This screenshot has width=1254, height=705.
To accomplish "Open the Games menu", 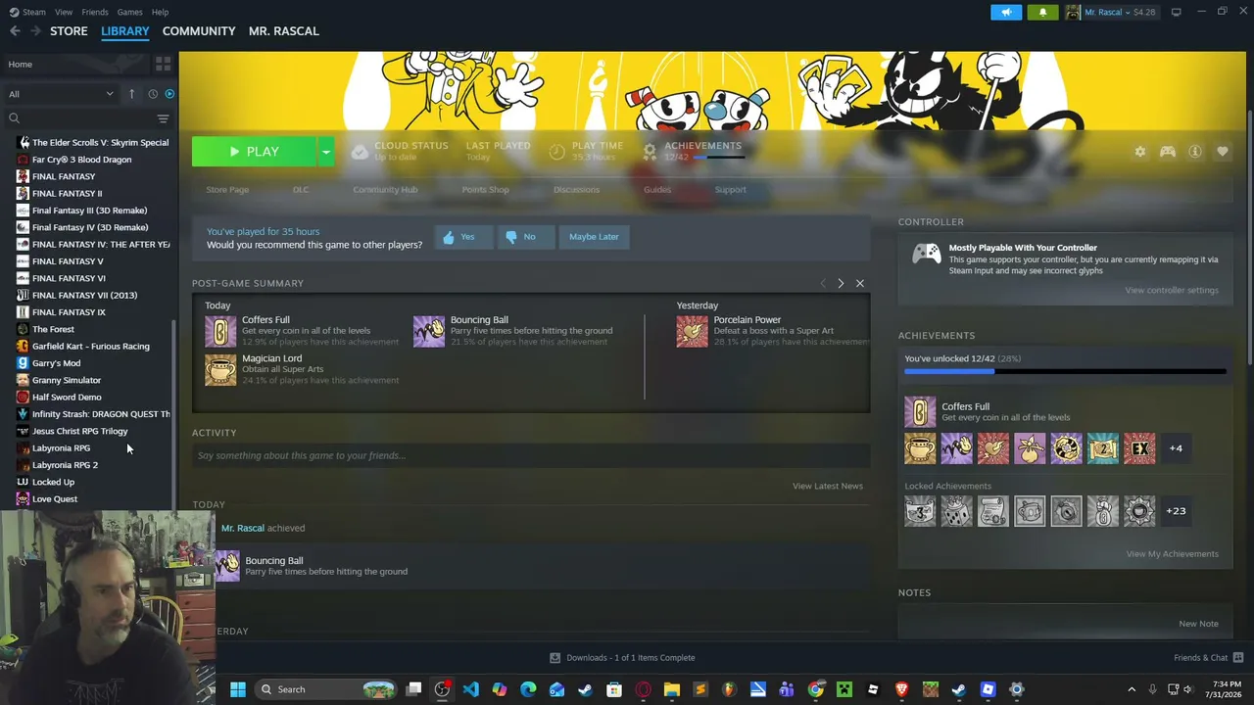I will pyautogui.click(x=129, y=12).
